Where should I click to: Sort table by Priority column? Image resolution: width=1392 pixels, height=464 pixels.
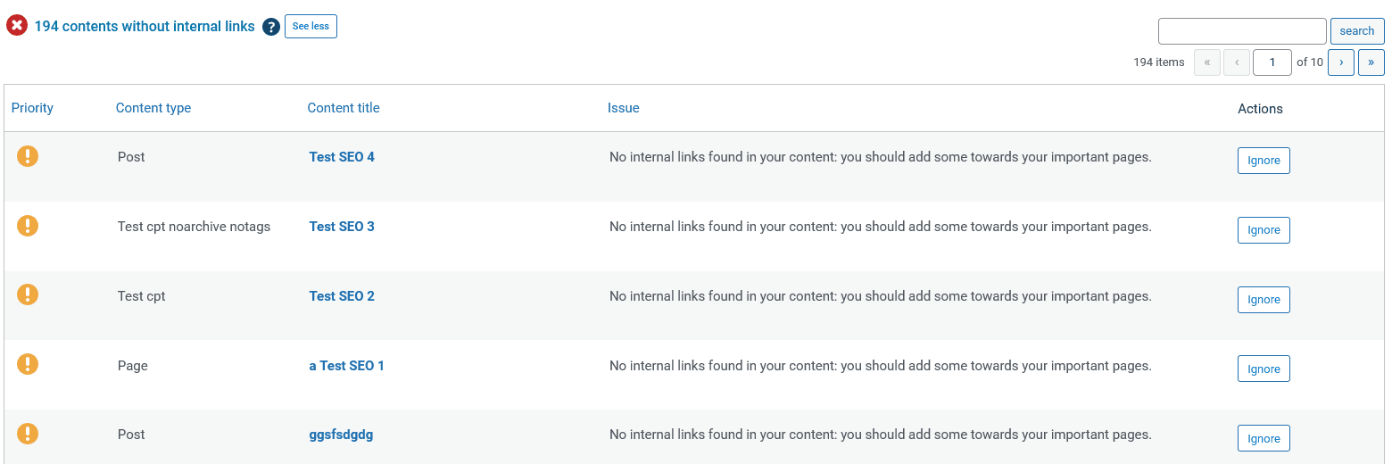coord(32,108)
